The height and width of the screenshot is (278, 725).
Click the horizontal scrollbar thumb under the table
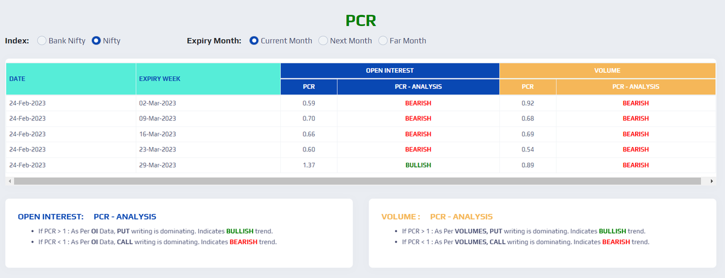(356, 181)
